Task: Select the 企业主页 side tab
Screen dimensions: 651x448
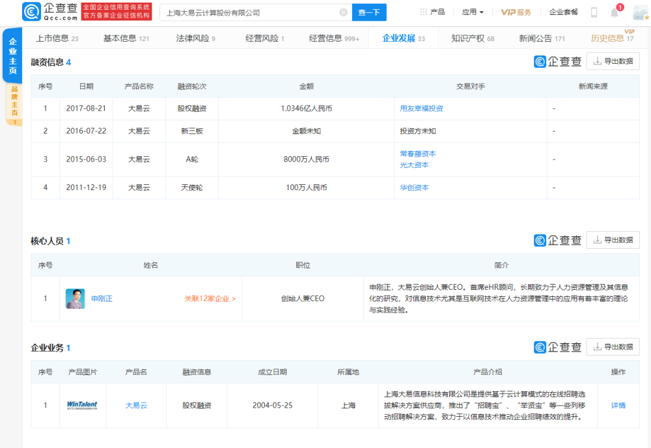Action: 12,55
